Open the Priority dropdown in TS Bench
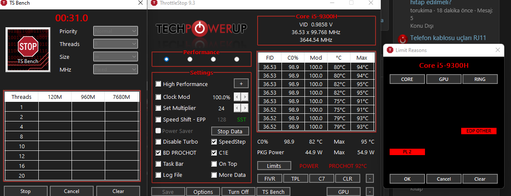511x196 pixels. pos(115,31)
